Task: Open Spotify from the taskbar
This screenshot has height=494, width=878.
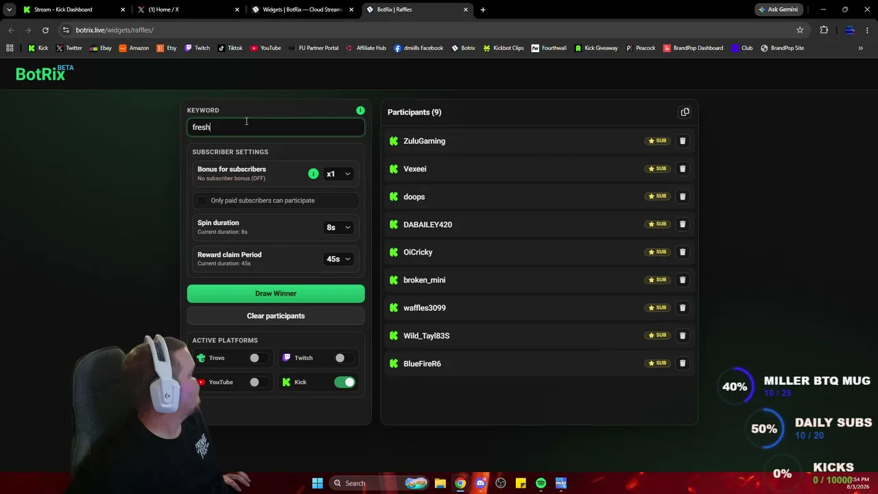Action: click(541, 483)
